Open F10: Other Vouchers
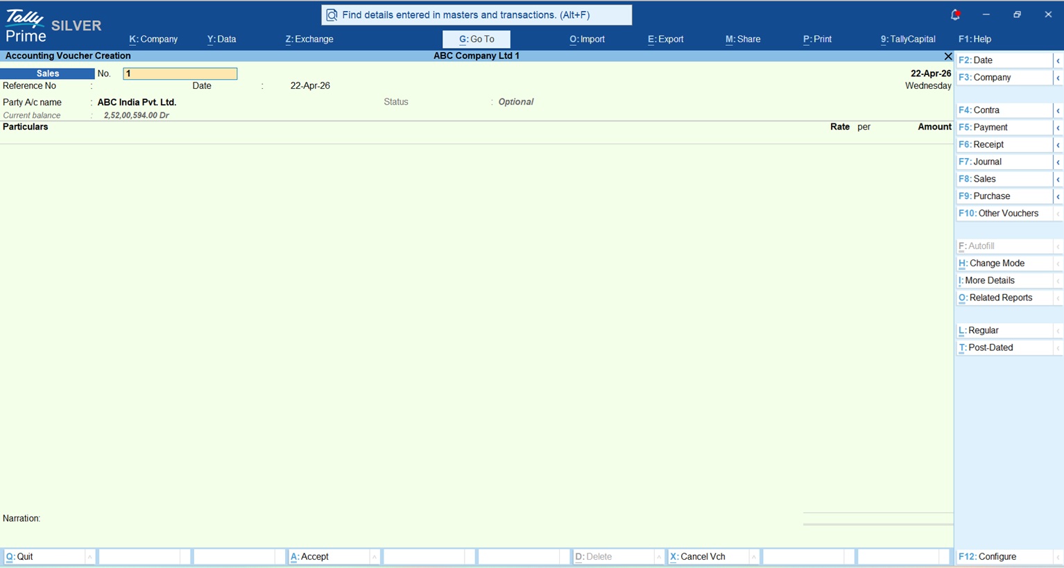 1004,214
